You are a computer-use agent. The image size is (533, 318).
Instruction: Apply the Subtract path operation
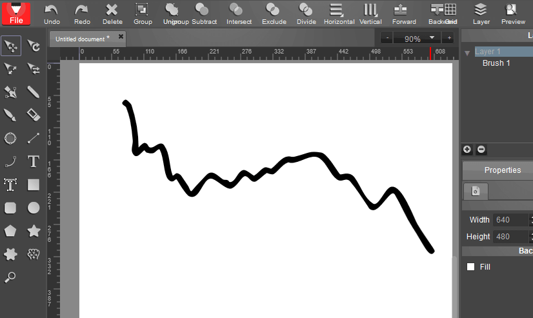[x=204, y=14]
